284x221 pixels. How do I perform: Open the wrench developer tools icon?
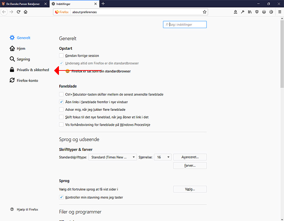click(x=242, y=12)
